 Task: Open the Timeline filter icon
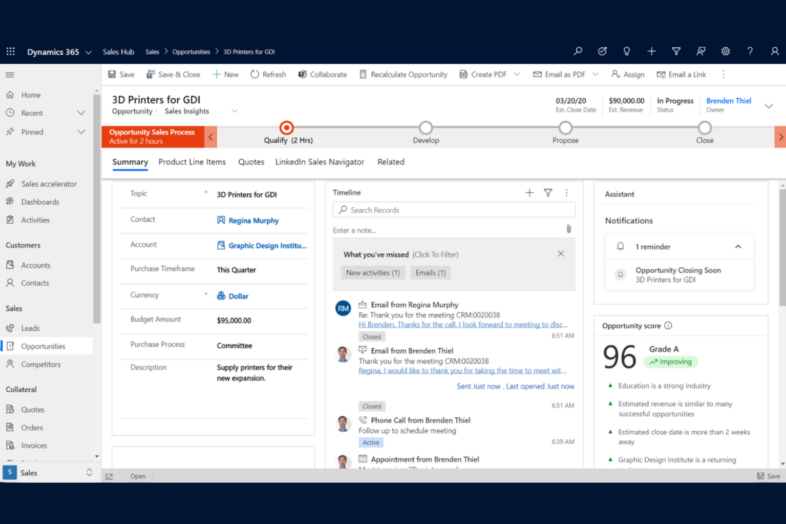548,193
